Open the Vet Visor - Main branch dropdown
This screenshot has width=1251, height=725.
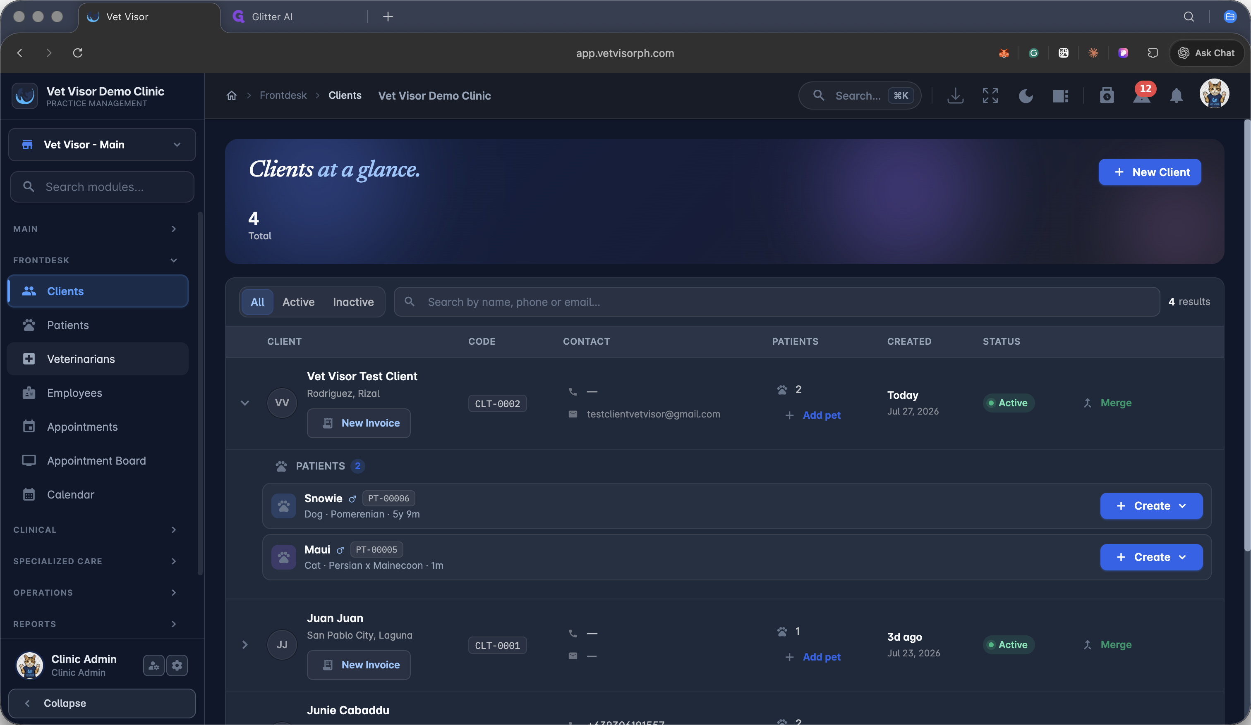(x=102, y=145)
